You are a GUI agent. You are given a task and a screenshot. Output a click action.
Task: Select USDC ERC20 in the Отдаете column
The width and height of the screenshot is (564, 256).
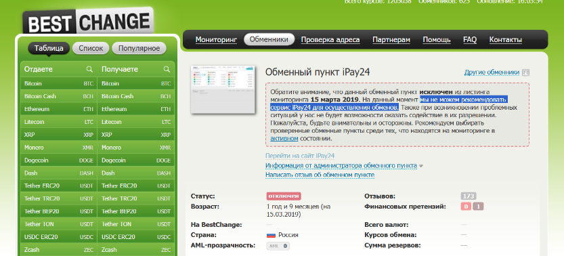(59, 237)
